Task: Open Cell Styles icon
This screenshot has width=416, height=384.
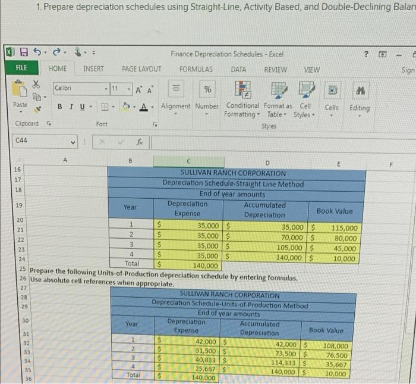Action: [307, 89]
